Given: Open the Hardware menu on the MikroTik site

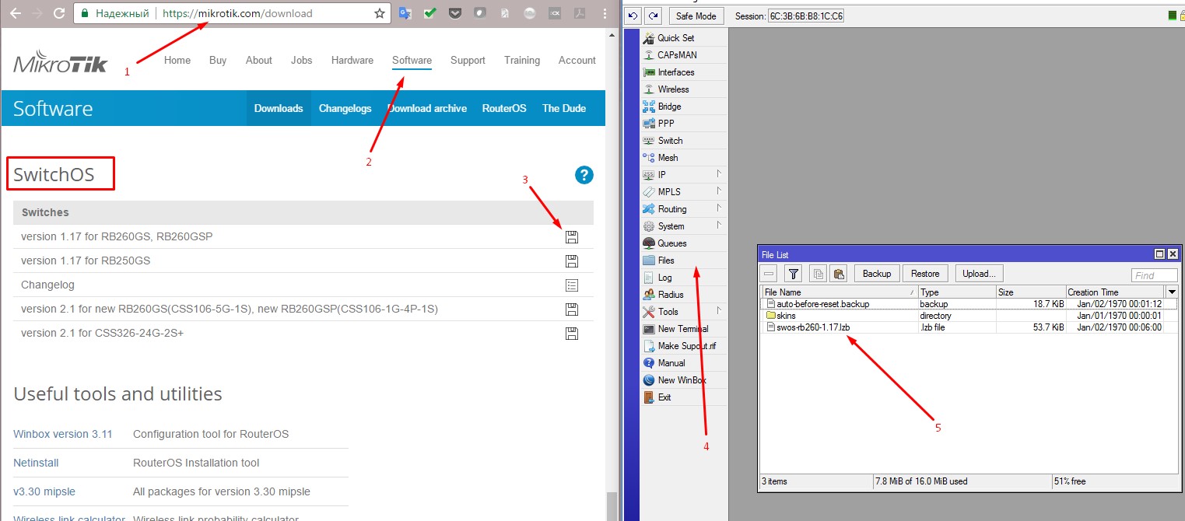Looking at the screenshot, I should (352, 60).
